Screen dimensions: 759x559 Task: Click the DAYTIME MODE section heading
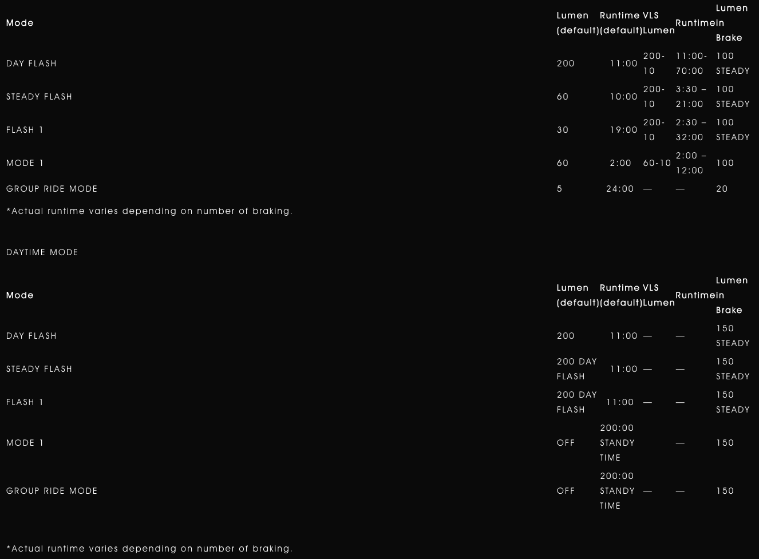pyautogui.click(x=42, y=252)
